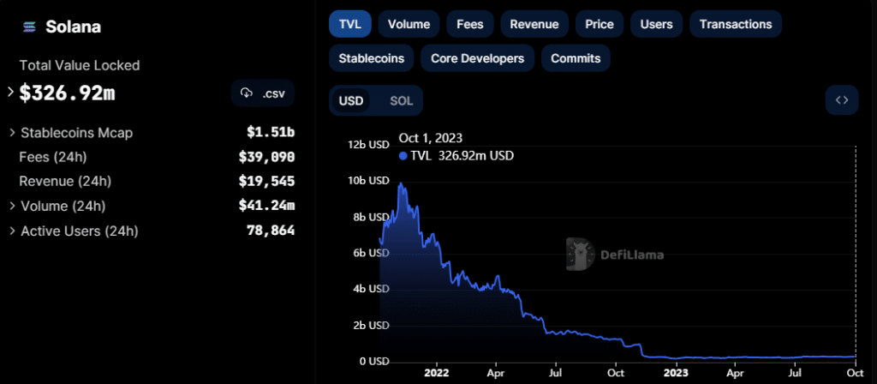This screenshot has height=384, width=877.
Task: Select the TVL chart tab
Action: [349, 24]
